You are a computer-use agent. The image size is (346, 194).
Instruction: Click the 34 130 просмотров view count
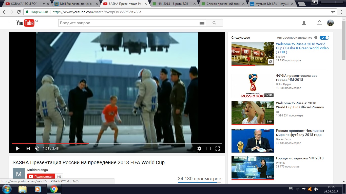(x=200, y=179)
